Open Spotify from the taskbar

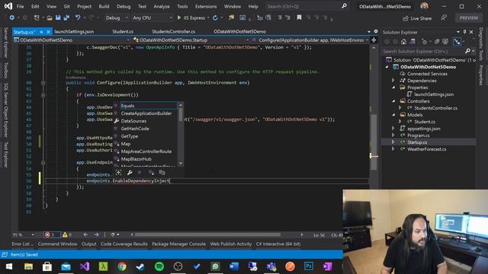coord(159,266)
